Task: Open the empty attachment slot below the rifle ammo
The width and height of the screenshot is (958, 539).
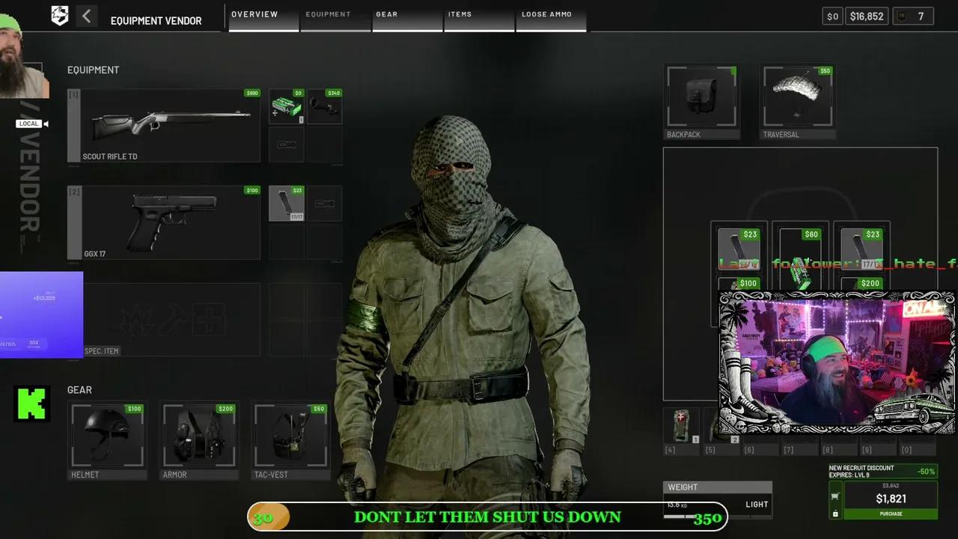Action: (287, 144)
